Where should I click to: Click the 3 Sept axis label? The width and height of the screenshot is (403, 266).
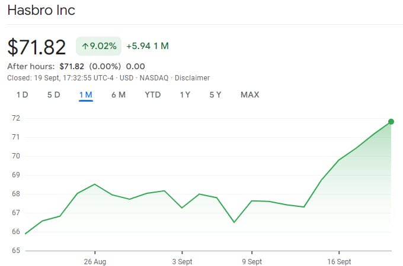tap(182, 261)
